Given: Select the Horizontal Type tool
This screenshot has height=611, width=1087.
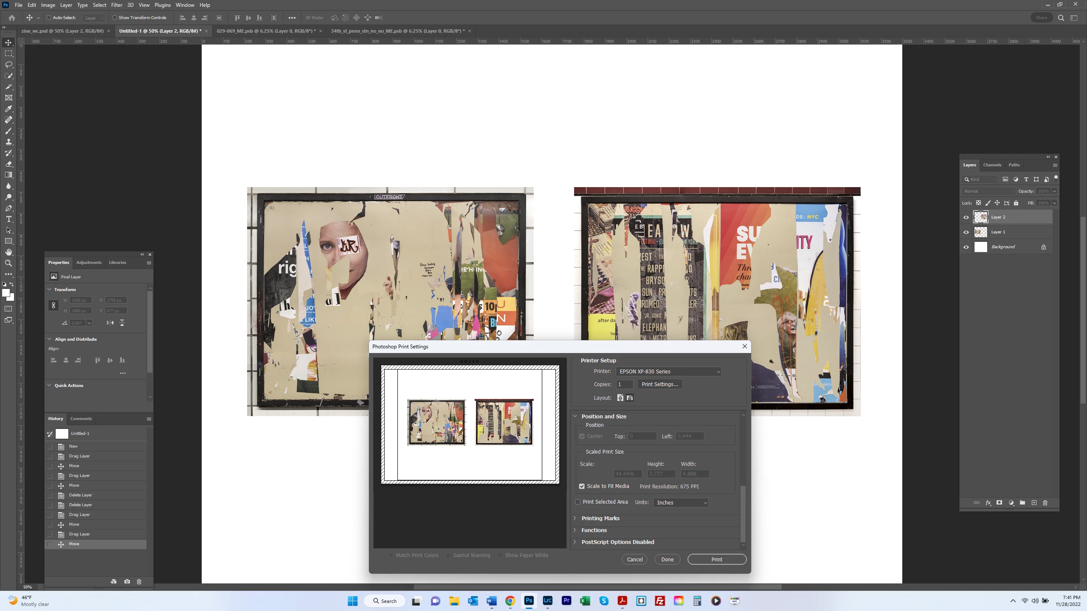Looking at the screenshot, I should click(x=8, y=219).
